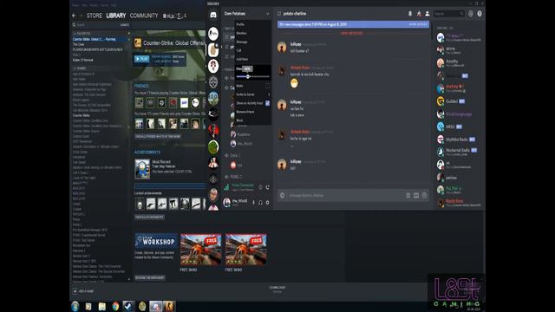Choose Remove Friend in context menu
The width and height of the screenshot is (555, 312).
pyautogui.click(x=245, y=112)
